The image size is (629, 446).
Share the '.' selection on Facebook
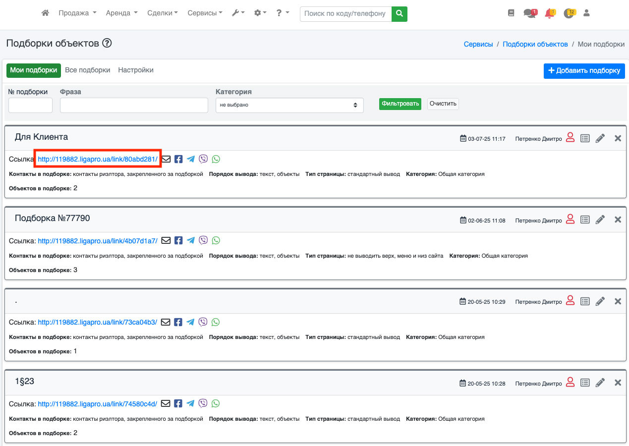pyautogui.click(x=178, y=322)
